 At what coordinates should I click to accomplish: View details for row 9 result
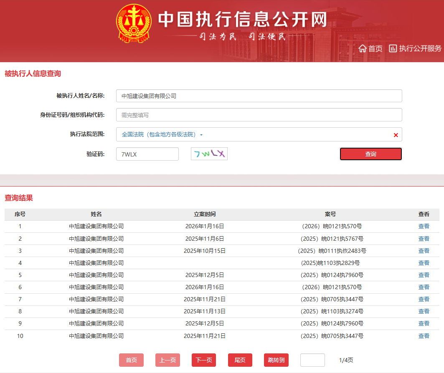tap(424, 323)
